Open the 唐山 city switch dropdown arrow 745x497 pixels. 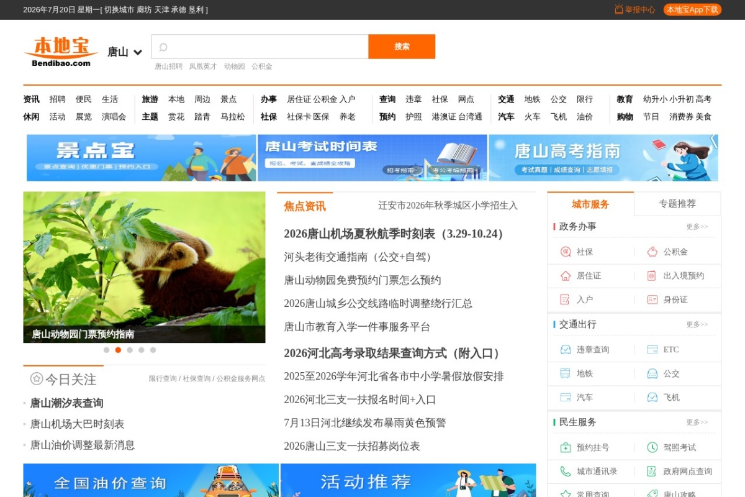(x=138, y=52)
